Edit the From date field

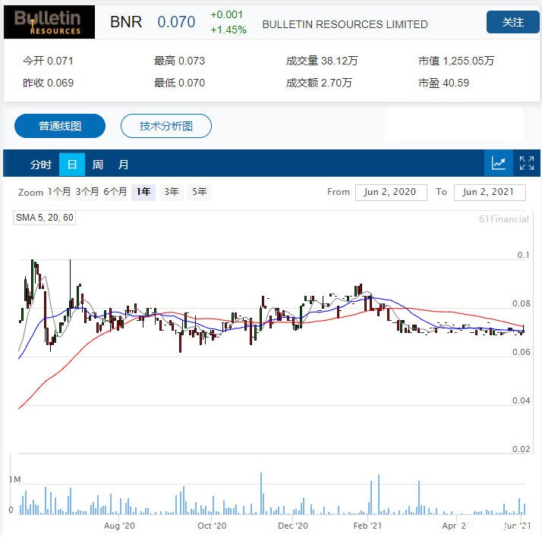(391, 193)
